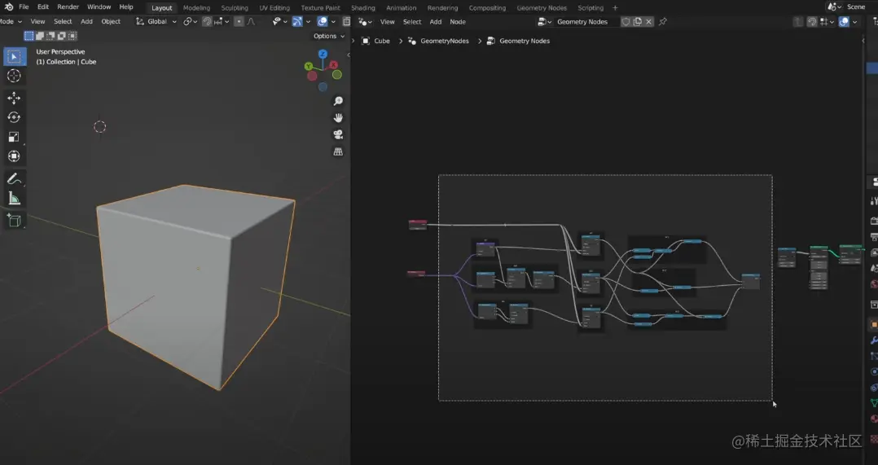Open node editor Node menu

coord(458,22)
